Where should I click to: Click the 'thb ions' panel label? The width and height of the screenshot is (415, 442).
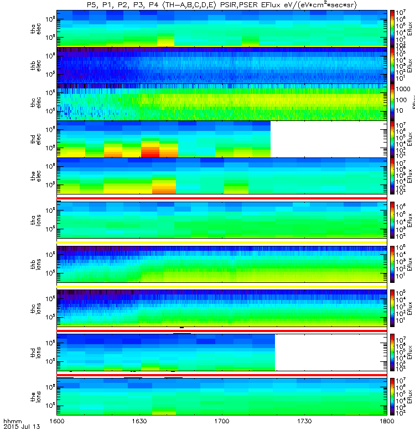click(36, 264)
